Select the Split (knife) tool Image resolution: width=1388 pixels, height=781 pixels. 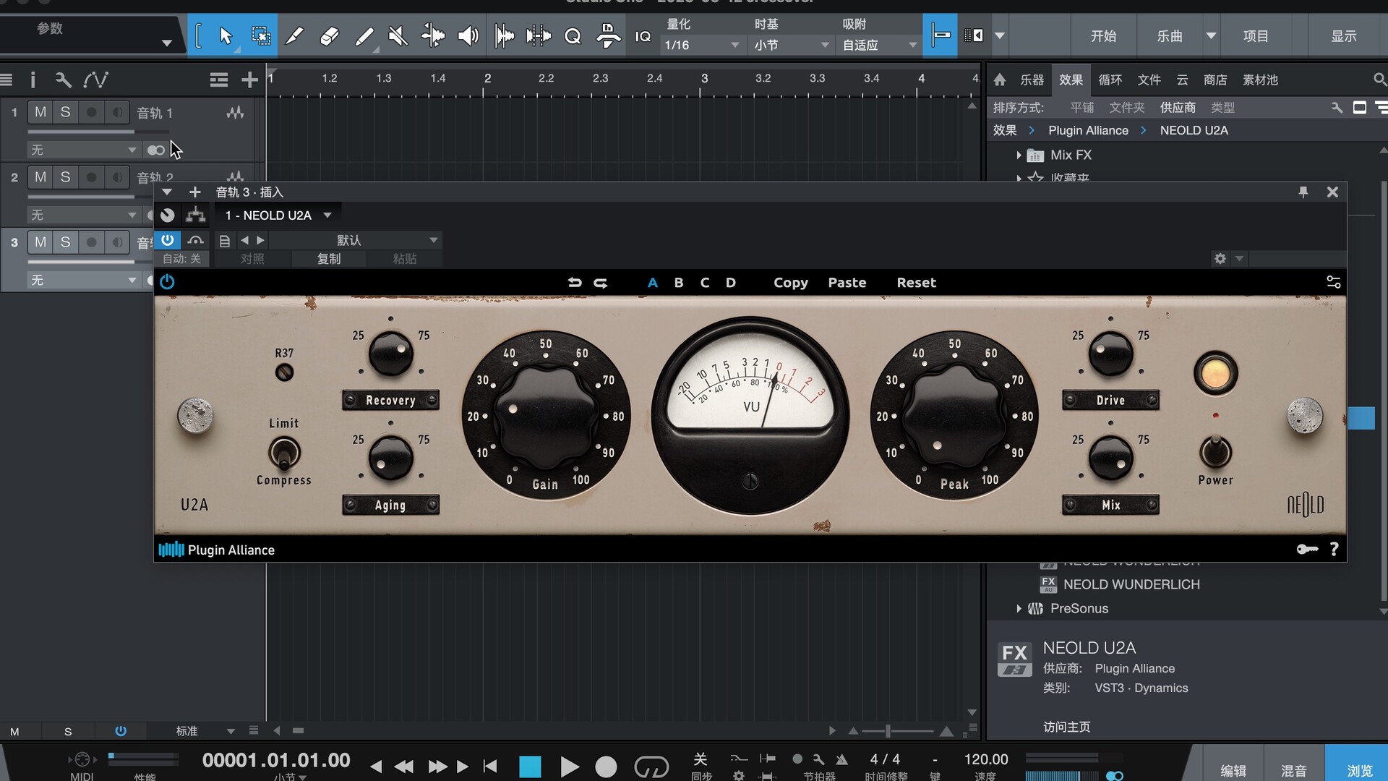pos(294,35)
